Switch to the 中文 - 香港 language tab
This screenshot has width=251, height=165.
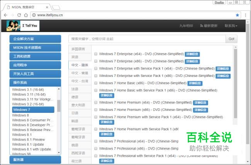point(80,73)
